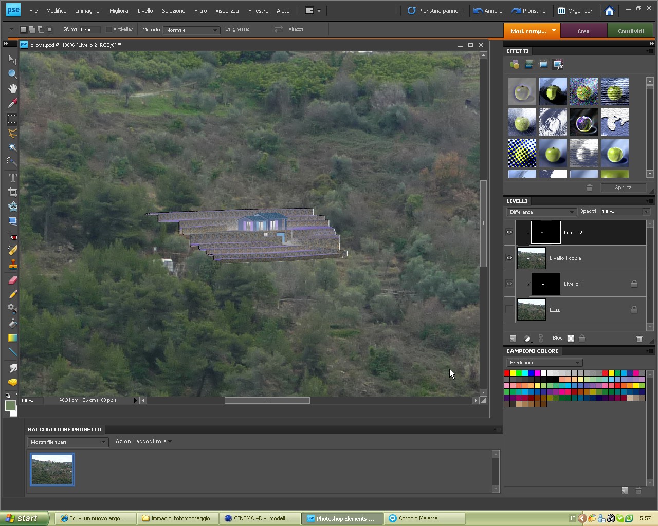Open the Differenza blend mode dropdown
Viewport: 658px width, 526px height.
click(541, 212)
